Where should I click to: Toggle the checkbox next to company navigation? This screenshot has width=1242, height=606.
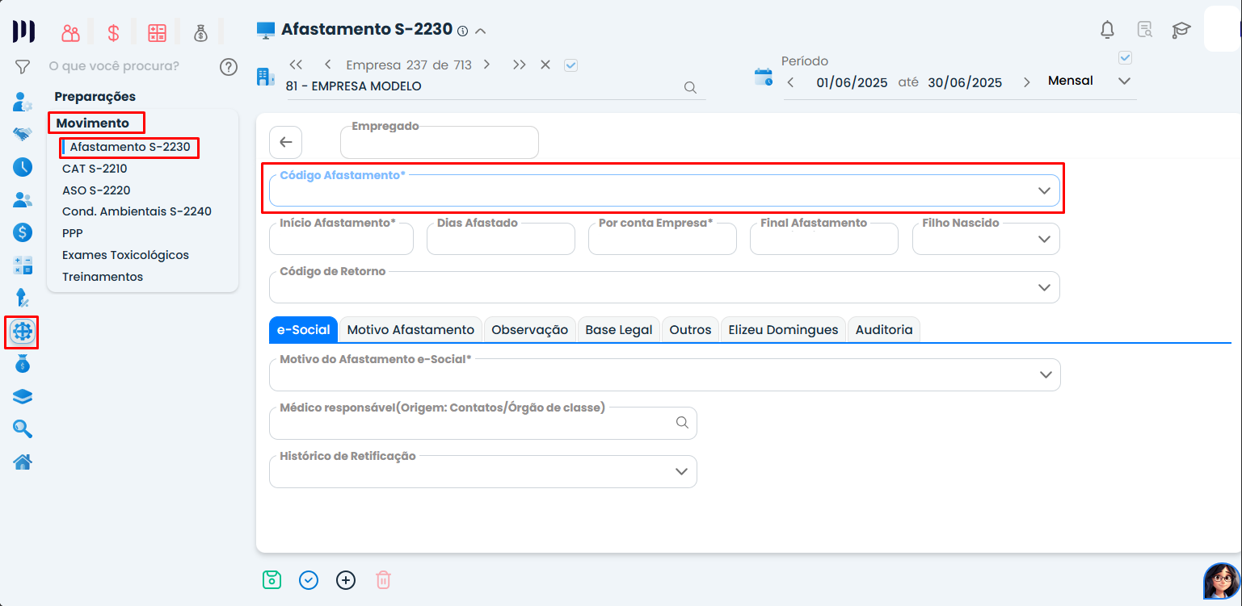point(570,65)
